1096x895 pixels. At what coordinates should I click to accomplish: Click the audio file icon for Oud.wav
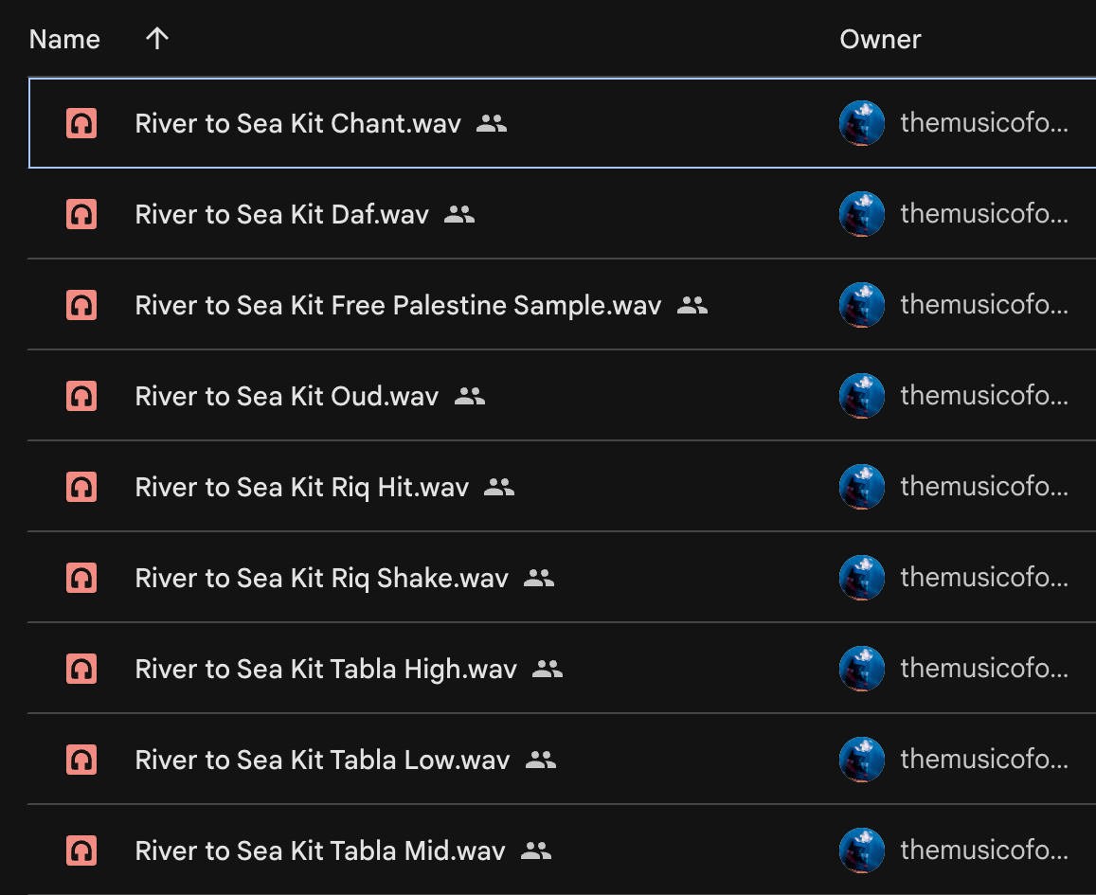(x=81, y=396)
